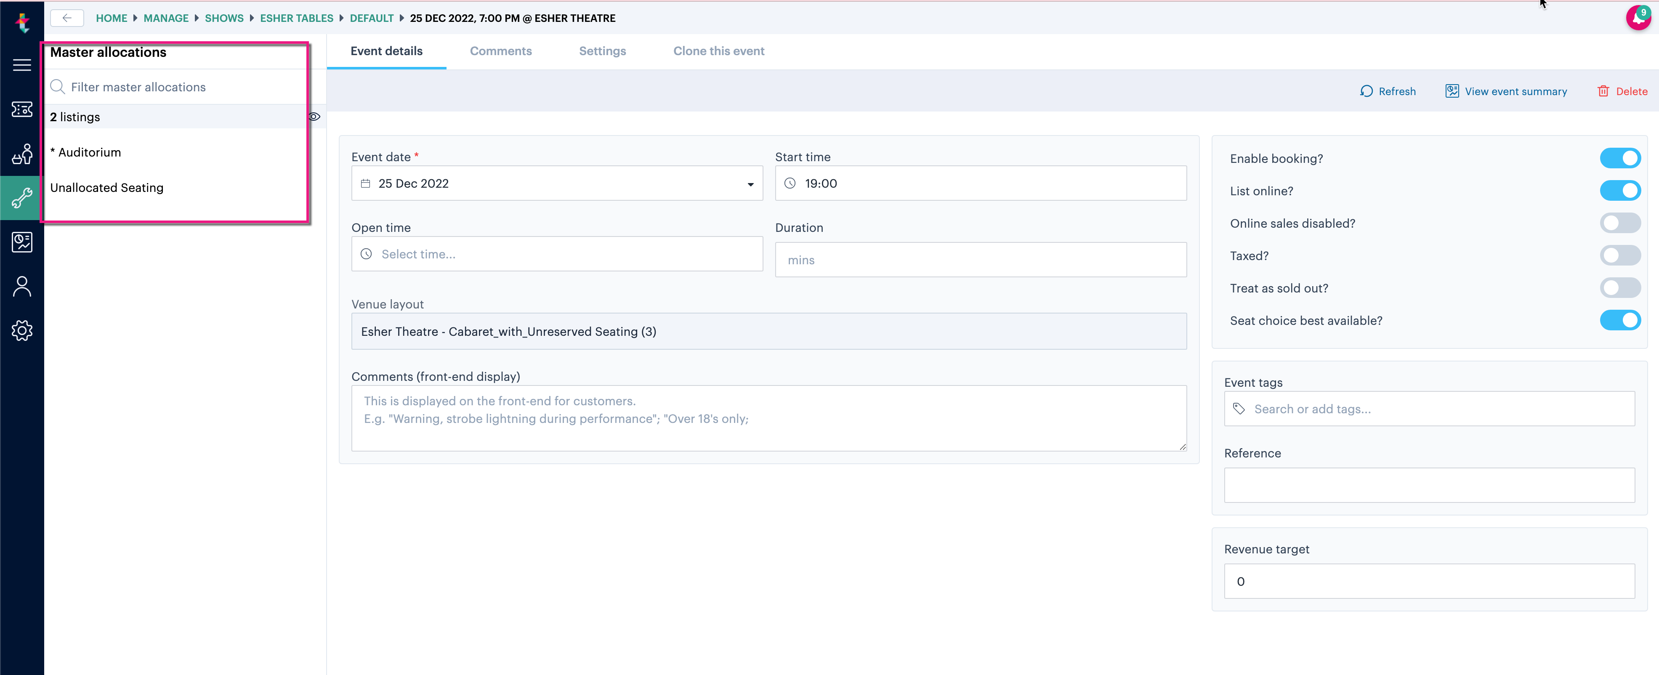1659x675 pixels.
Task: Click the search magnifier in master allocations
Action: (x=57, y=87)
